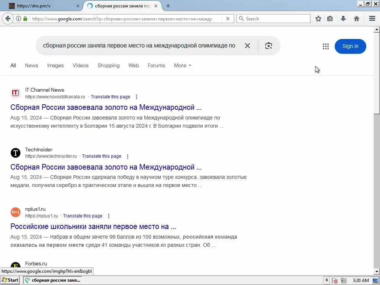This screenshot has width=380, height=285.
Task: Click the https://www.novostiitkanala.ru URL text
Action: pyautogui.click(x=55, y=97)
